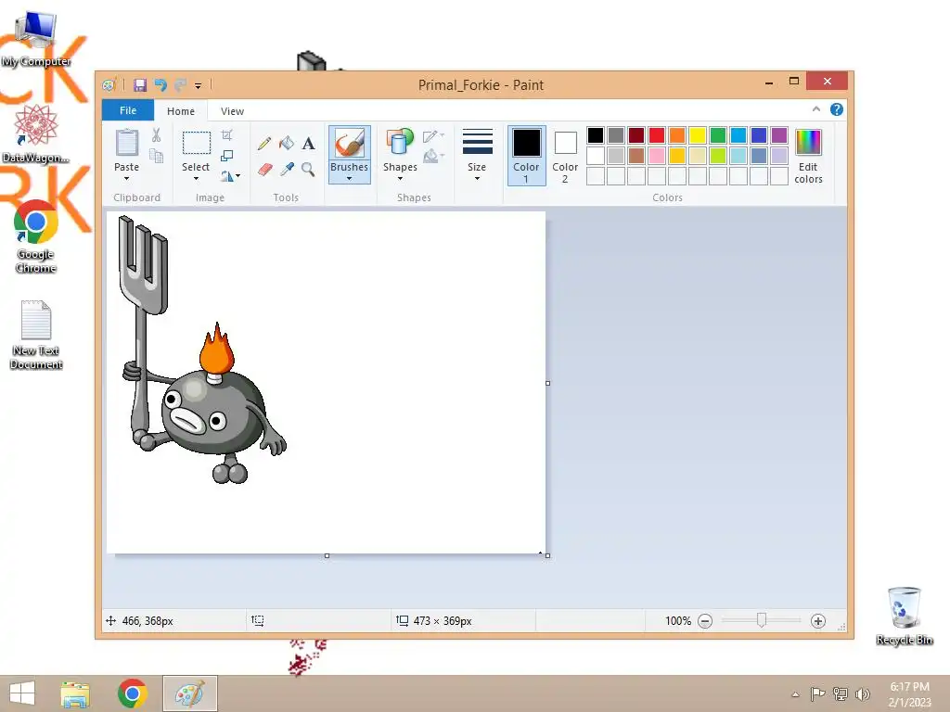Open the Rotate or flip dropdown
Screen dimensions: 950x712
(x=230, y=176)
